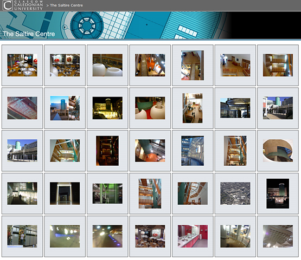Open yellow-lit building at night thumbnail
The width and height of the screenshot is (301, 260).
(x=107, y=108)
